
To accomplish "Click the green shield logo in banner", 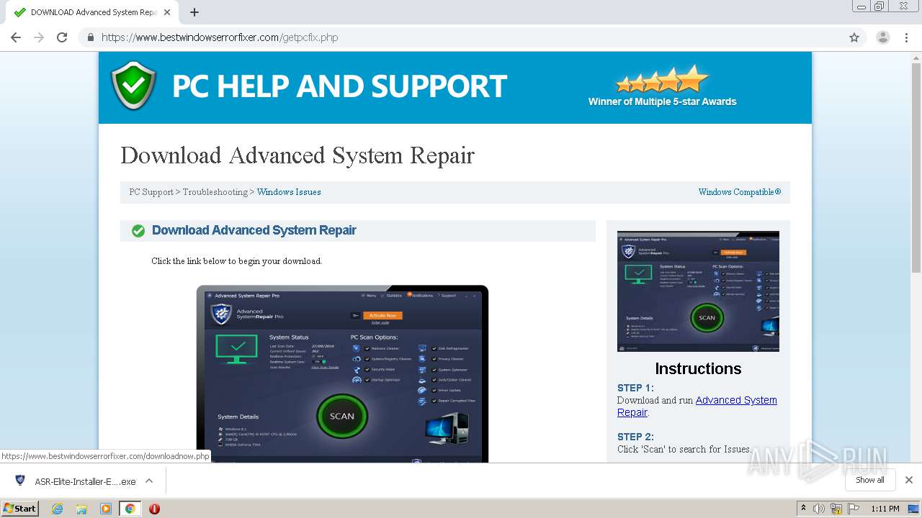I will pos(133,86).
